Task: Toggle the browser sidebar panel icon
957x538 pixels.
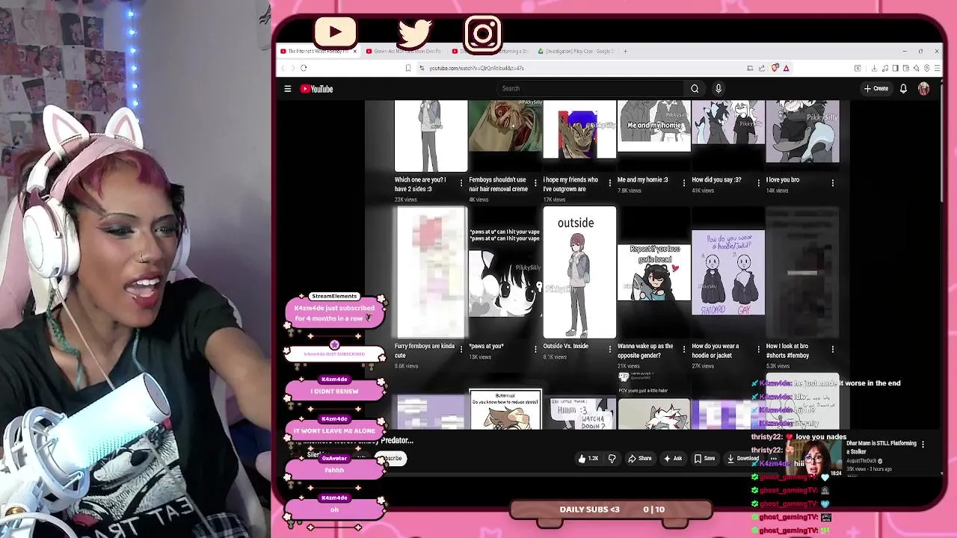Action: [894, 68]
